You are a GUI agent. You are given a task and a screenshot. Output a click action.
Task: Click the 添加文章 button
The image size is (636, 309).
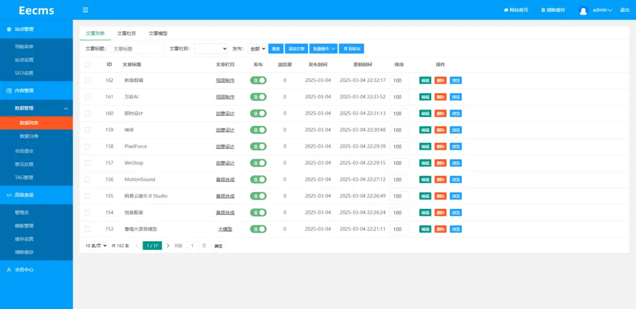pyautogui.click(x=296, y=48)
